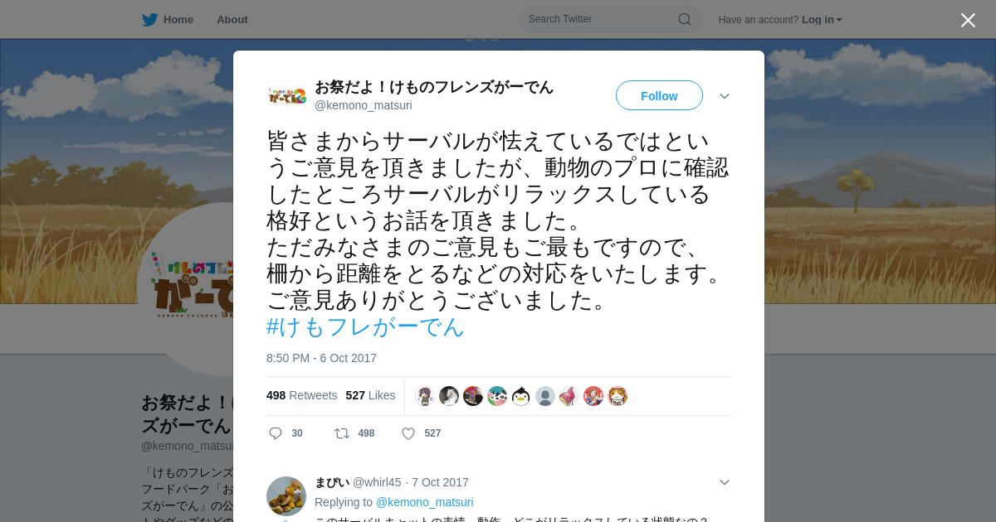Screen dimensions: 996x522
Task: Open the @kemono_matsuri mention in reply
Action: [x=425, y=502]
